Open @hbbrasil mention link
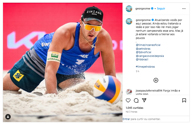The height and width of the screenshot is (124, 192). (142, 59)
